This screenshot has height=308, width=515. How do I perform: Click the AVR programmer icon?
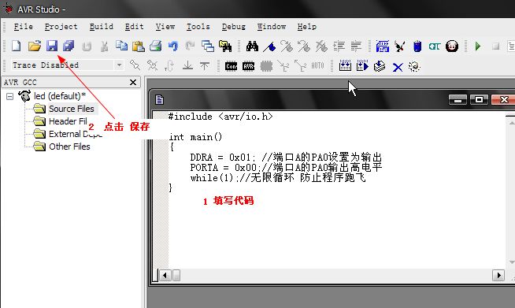[248, 66]
